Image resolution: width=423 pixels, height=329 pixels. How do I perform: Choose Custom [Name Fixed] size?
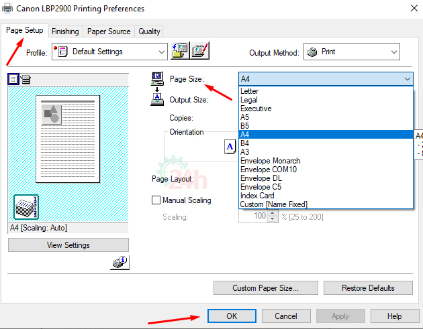point(326,204)
